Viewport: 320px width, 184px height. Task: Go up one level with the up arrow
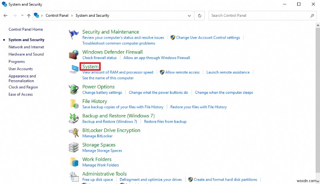tap(29, 16)
